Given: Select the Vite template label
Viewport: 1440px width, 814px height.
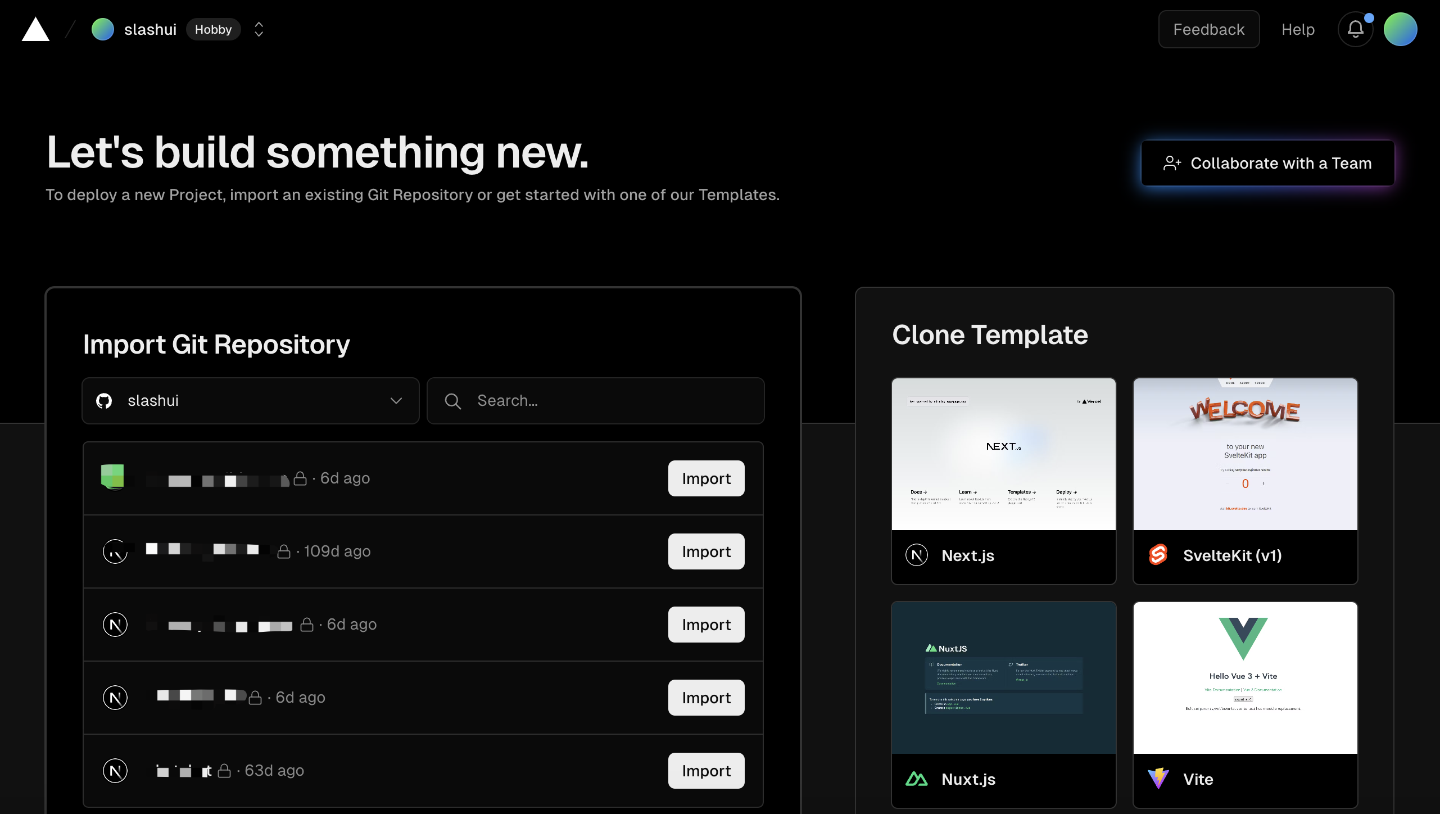Looking at the screenshot, I should pyautogui.click(x=1198, y=779).
